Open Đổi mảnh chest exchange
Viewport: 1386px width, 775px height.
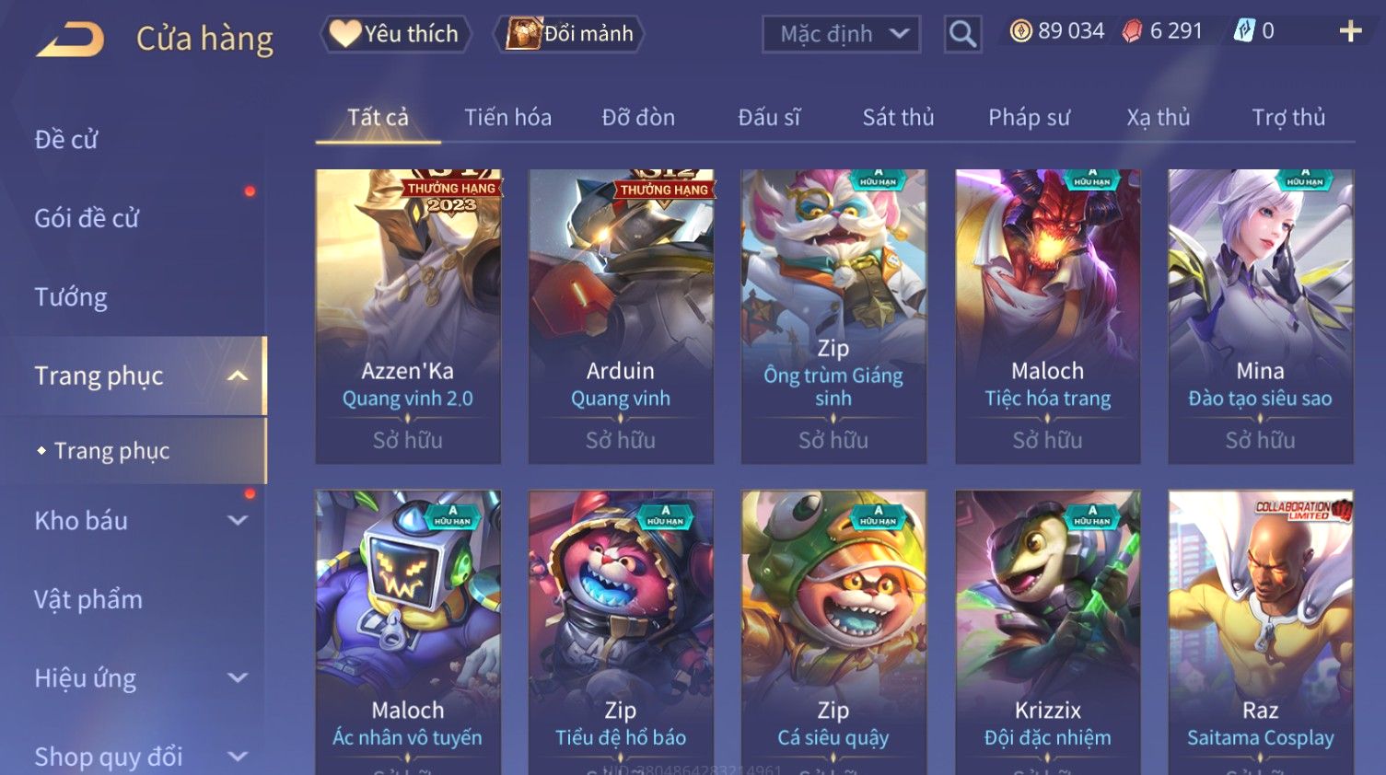pyautogui.click(x=568, y=34)
